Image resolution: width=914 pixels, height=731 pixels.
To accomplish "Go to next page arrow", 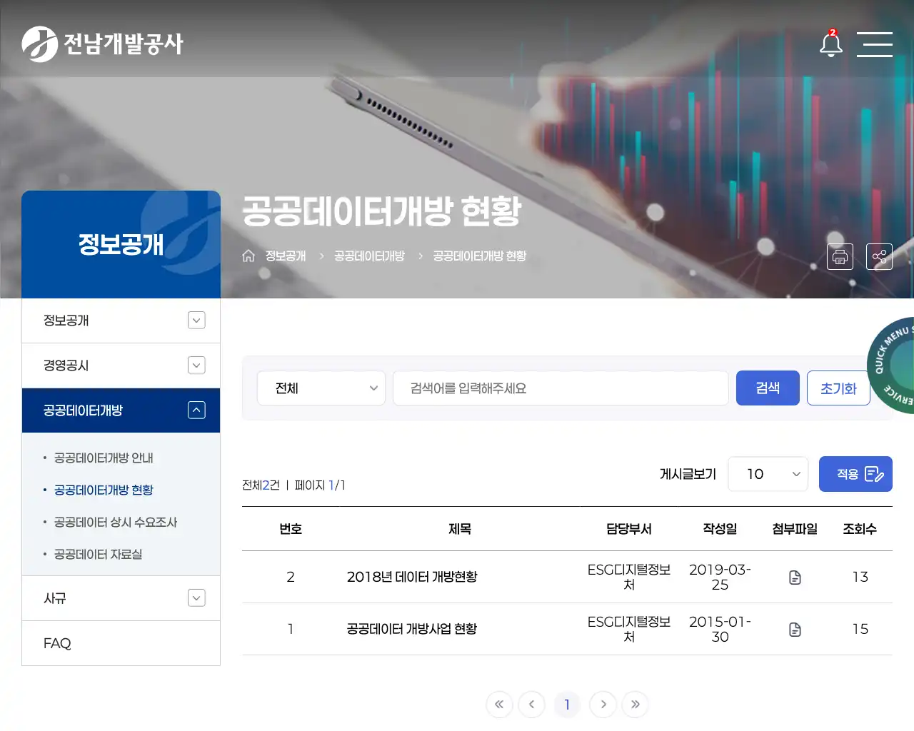I will pyautogui.click(x=603, y=705).
